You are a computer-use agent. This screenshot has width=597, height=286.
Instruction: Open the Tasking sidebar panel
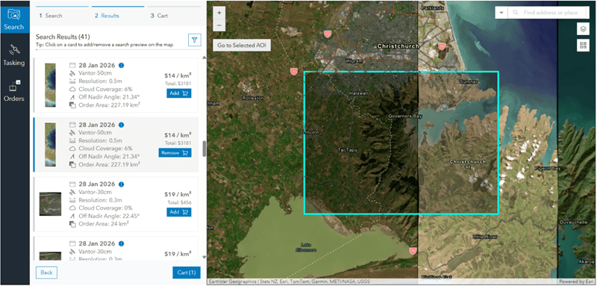(14, 55)
